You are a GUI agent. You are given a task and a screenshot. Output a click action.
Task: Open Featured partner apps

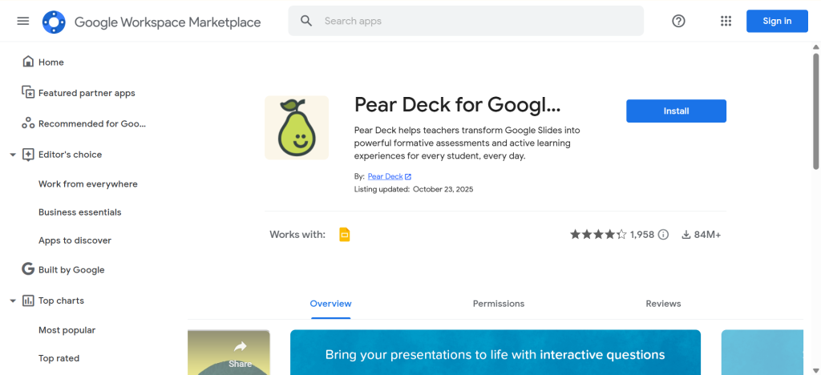click(87, 93)
